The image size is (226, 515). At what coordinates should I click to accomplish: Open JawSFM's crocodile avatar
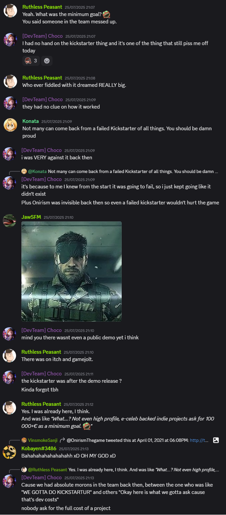click(x=9, y=220)
